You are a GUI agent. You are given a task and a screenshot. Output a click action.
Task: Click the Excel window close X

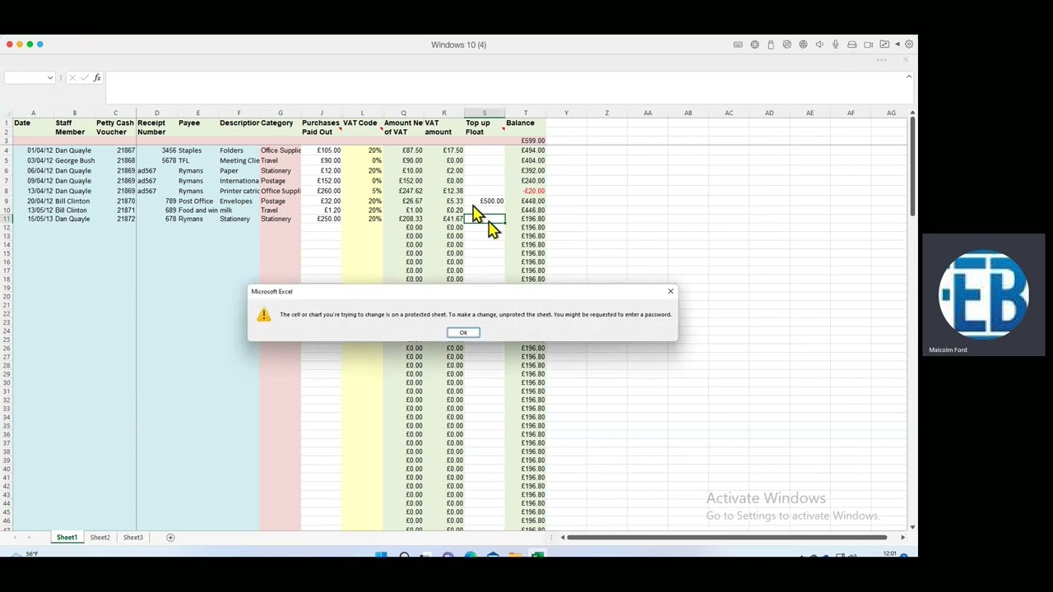click(906, 60)
